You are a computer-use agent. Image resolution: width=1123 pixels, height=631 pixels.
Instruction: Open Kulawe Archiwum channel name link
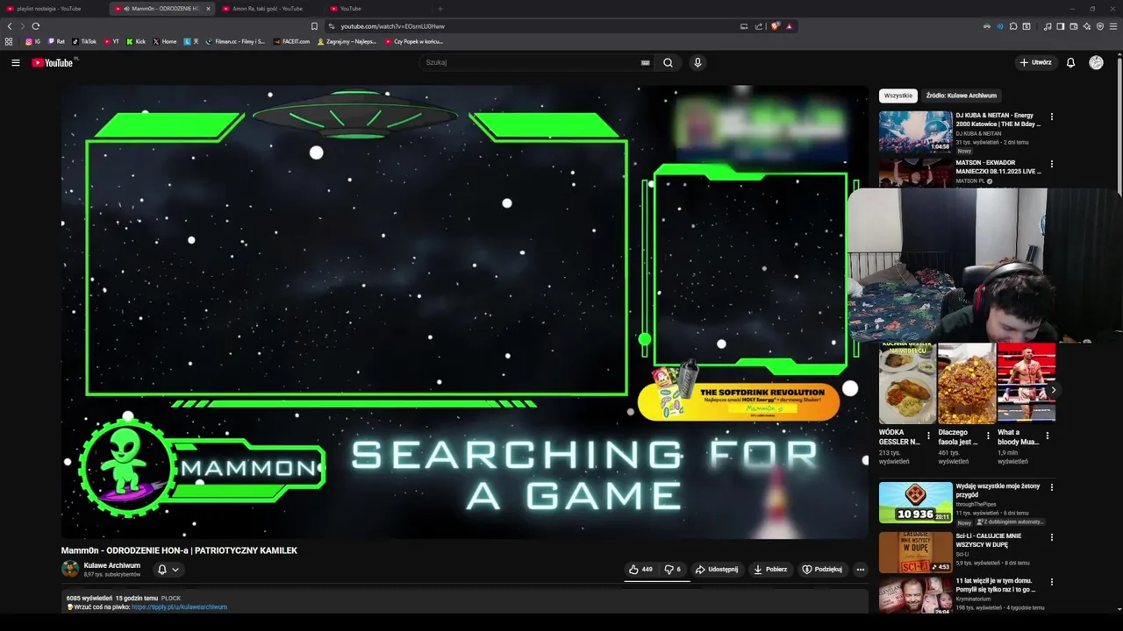click(x=111, y=565)
